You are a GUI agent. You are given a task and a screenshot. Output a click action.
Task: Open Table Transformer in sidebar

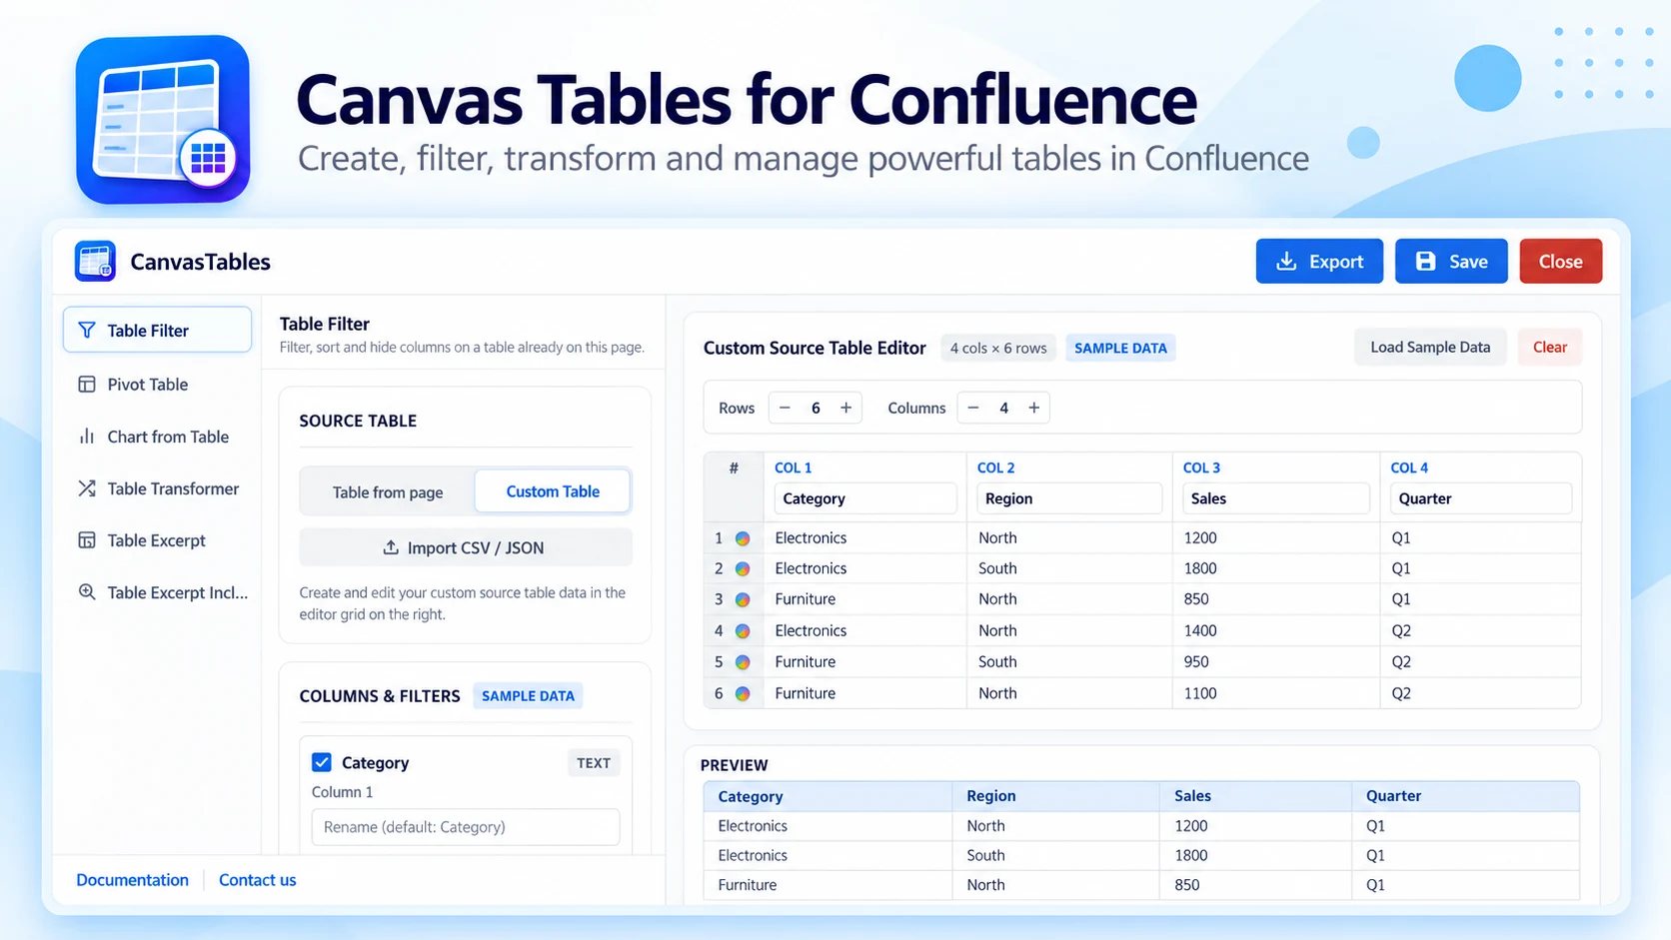pyautogui.click(x=157, y=488)
